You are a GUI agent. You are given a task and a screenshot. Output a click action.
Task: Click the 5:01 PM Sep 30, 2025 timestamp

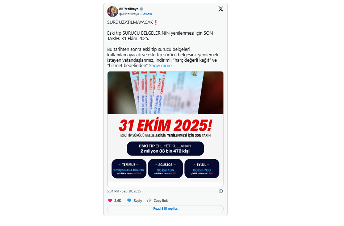tap(124, 191)
